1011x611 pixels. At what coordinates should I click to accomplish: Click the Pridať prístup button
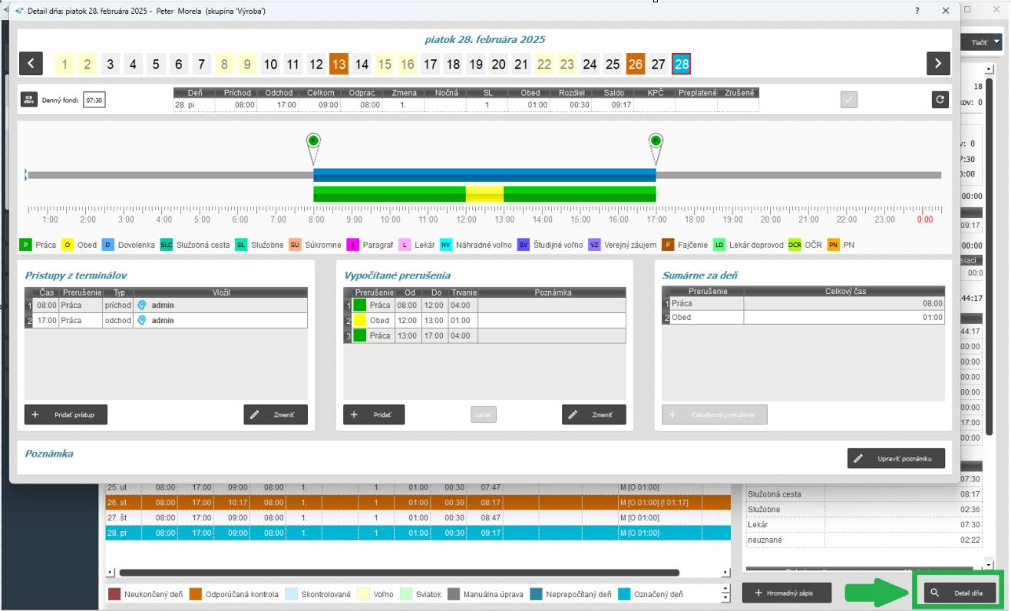pos(65,414)
